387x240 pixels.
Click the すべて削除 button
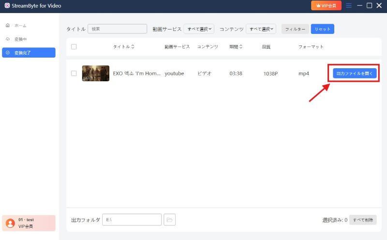pyautogui.click(x=363, y=220)
